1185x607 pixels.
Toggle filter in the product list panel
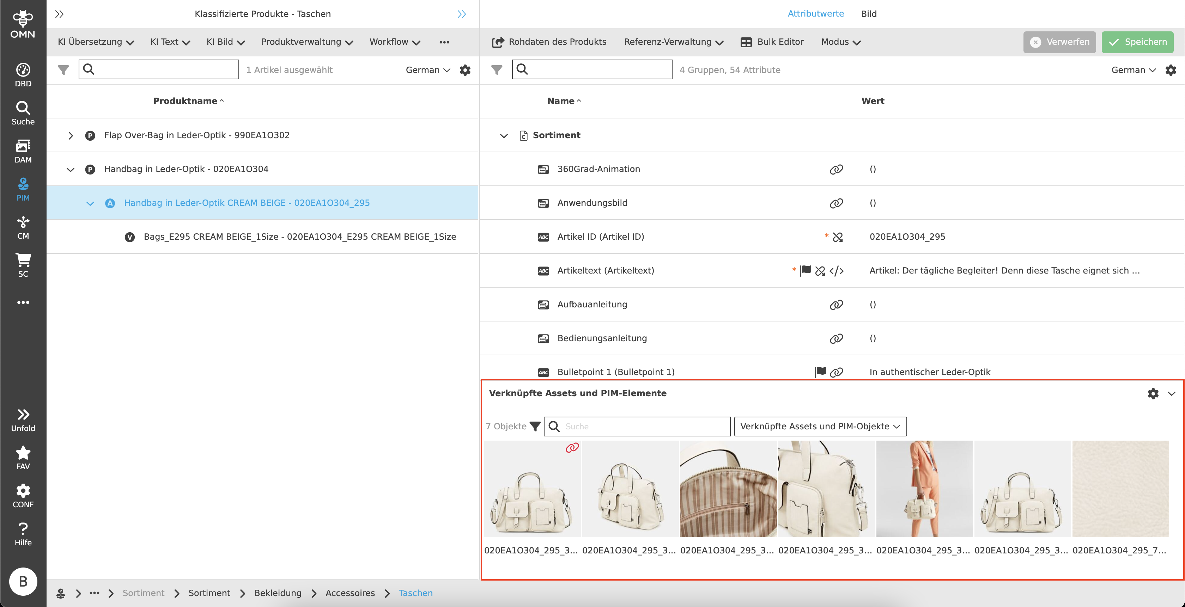63,70
